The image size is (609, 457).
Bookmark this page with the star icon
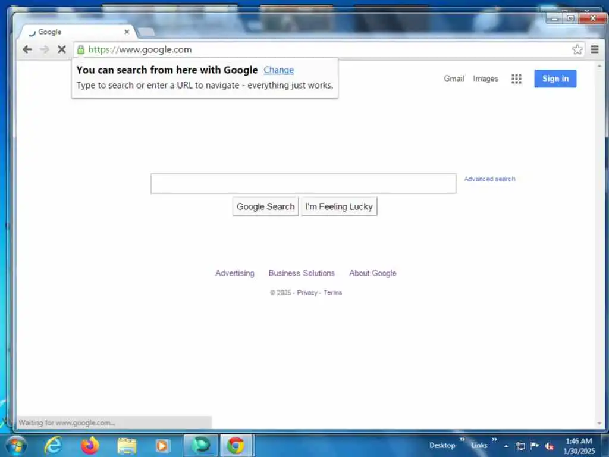[x=577, y=49]
